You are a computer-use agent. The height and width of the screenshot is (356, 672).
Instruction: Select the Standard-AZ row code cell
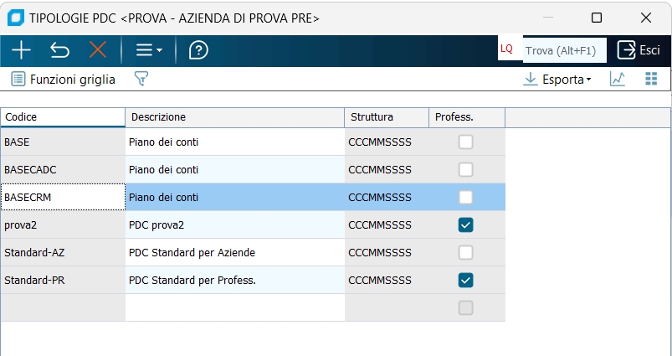[63, 252]
